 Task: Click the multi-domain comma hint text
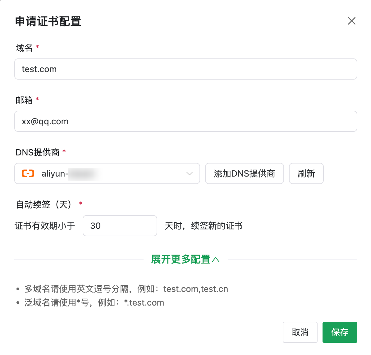(x=126, y=289)
